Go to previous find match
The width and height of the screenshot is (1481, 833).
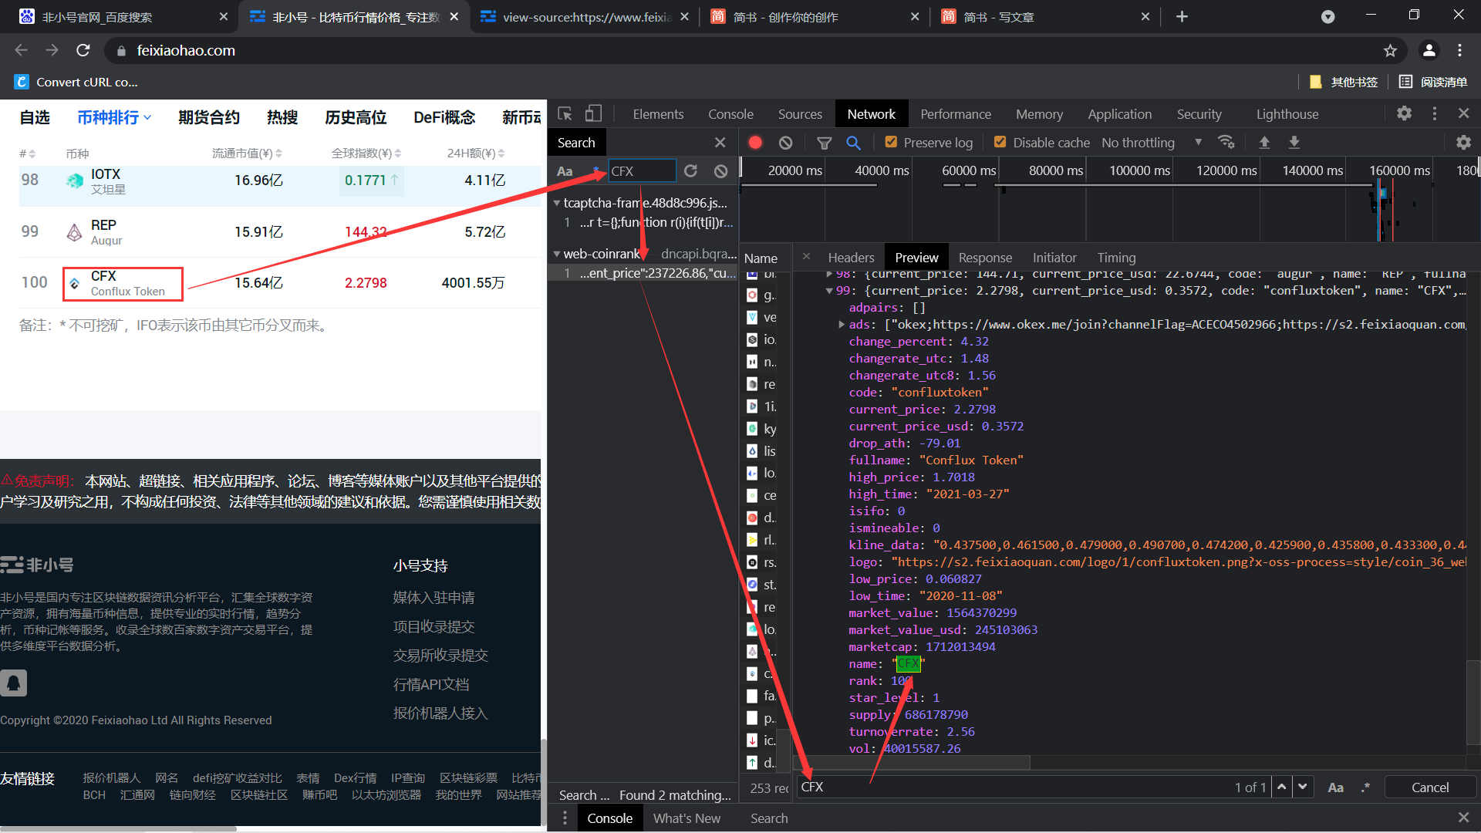(1281, 787)
